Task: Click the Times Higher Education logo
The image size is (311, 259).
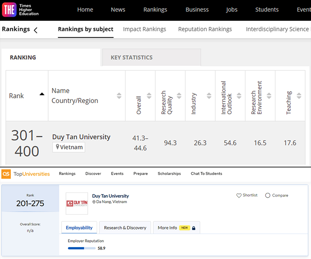Action: coord(20,10)
